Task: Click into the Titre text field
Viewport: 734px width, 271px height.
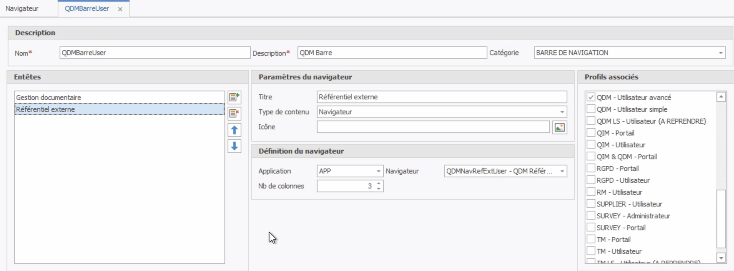Action: pos(441,97)
